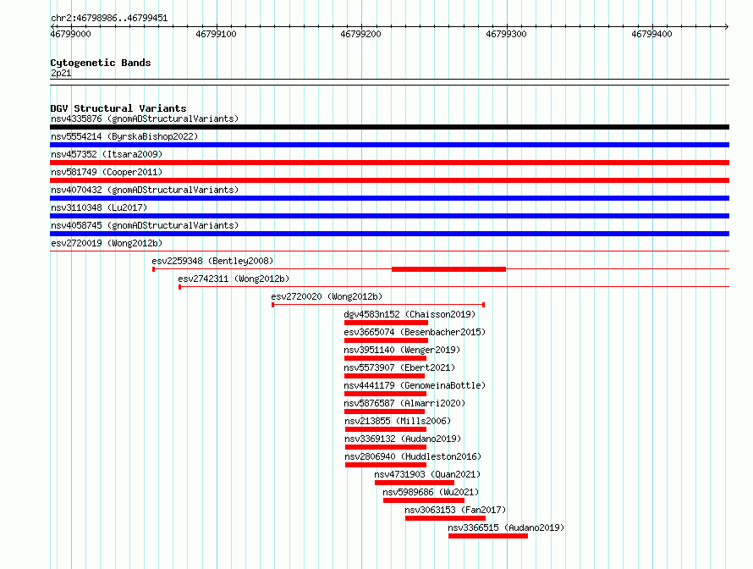Viewport: 753px width, 569px height.
Task: Click thick red segment of esv2259348
Action: [x=449, y=269]
